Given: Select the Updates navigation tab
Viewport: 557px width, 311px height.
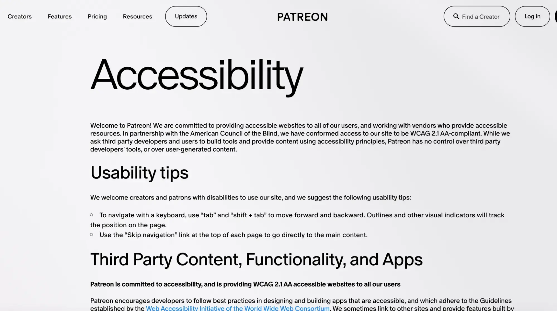Looking at the screenshot, I should coord(186,16).
